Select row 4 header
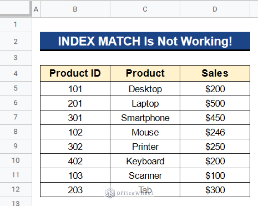Image resolution: width=258 pixels, height=206 pixels. click(x=16, y=73)
